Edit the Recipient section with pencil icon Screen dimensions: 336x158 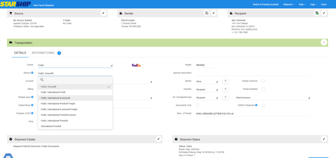pos(324,13)
